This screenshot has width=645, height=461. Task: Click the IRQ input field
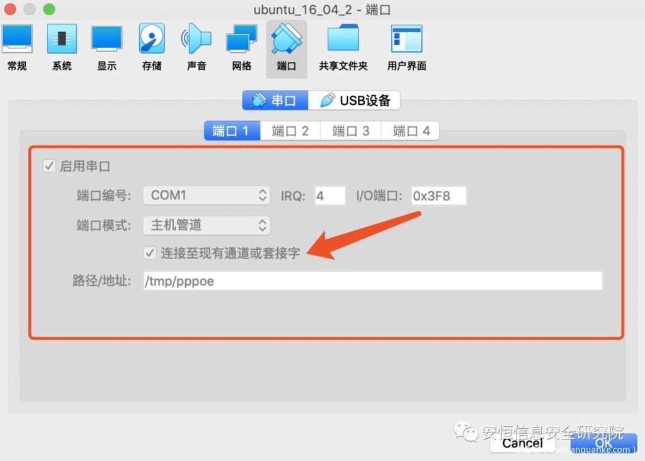pyautogui.click(x=330, y=195)
